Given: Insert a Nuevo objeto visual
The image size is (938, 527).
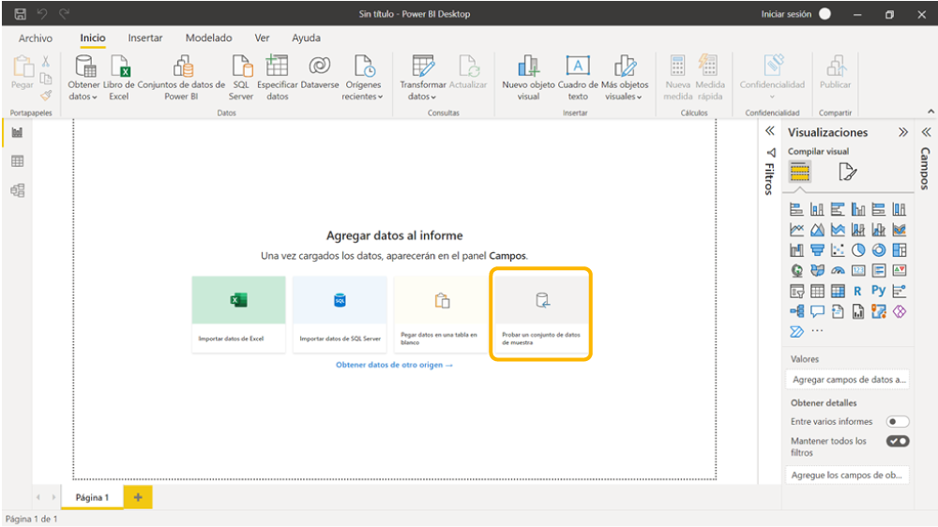Looking at the screenshot, I should point(528,78).
